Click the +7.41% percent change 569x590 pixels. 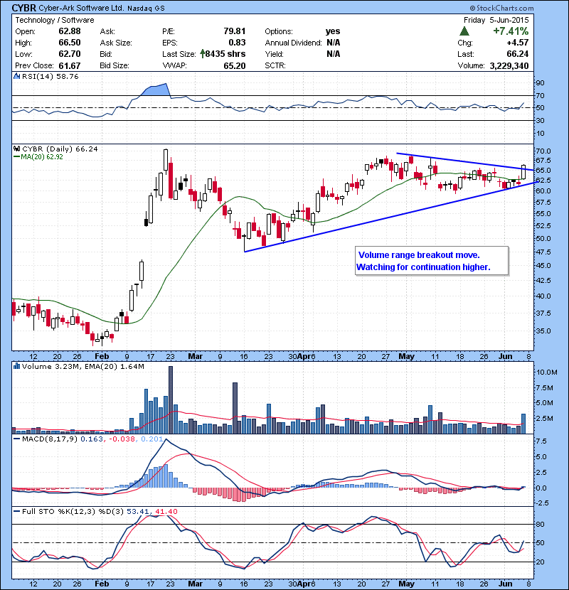click(511, 31)
